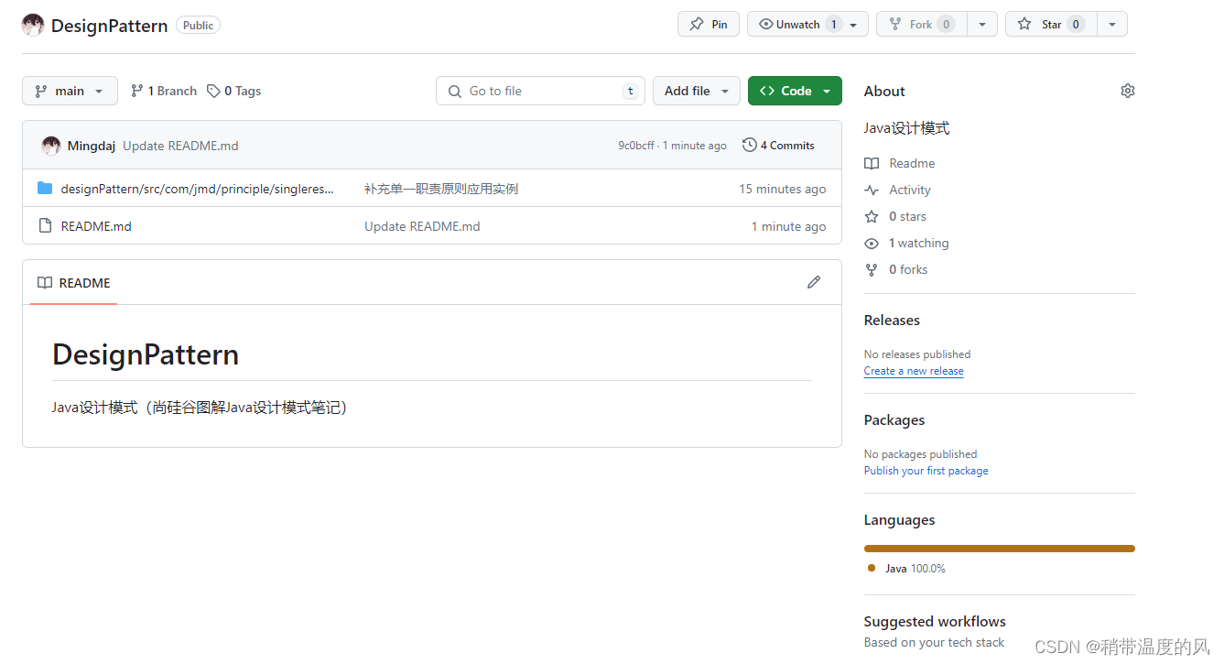Open commit hash 9c0bcff
This screenshot has width=1224, height=664.
point(636,146)
